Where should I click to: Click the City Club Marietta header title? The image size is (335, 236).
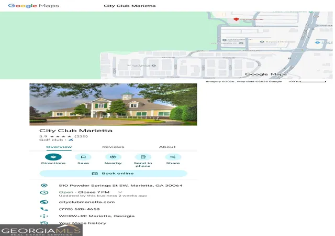(130, 6)
